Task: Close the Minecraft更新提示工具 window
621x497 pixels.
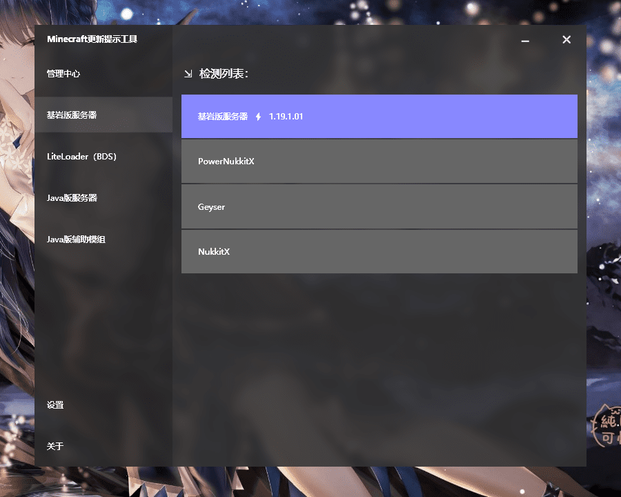Action: coord(566,39)
